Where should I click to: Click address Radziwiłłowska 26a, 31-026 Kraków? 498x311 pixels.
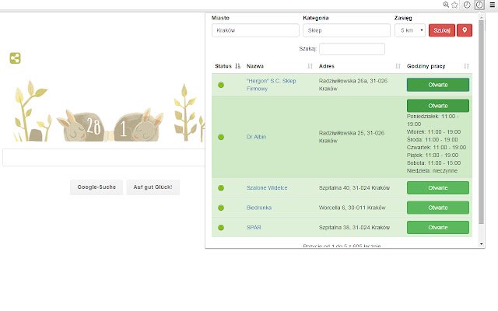[353, 85]
